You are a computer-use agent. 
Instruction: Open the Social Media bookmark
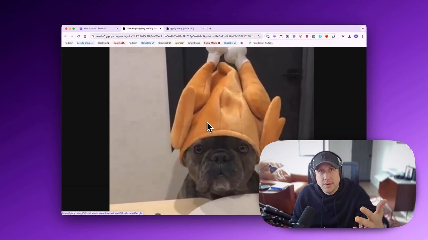coord(212,43)
